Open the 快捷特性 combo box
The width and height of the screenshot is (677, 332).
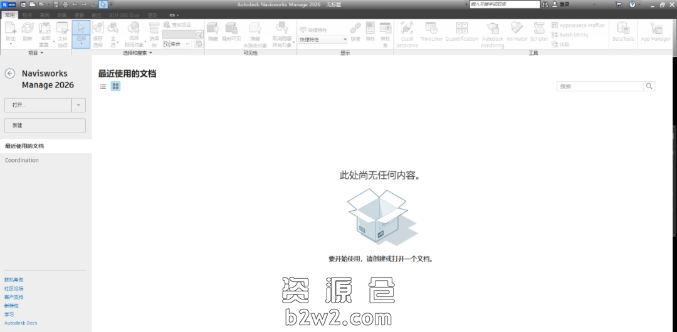click(x=323, y=39)
